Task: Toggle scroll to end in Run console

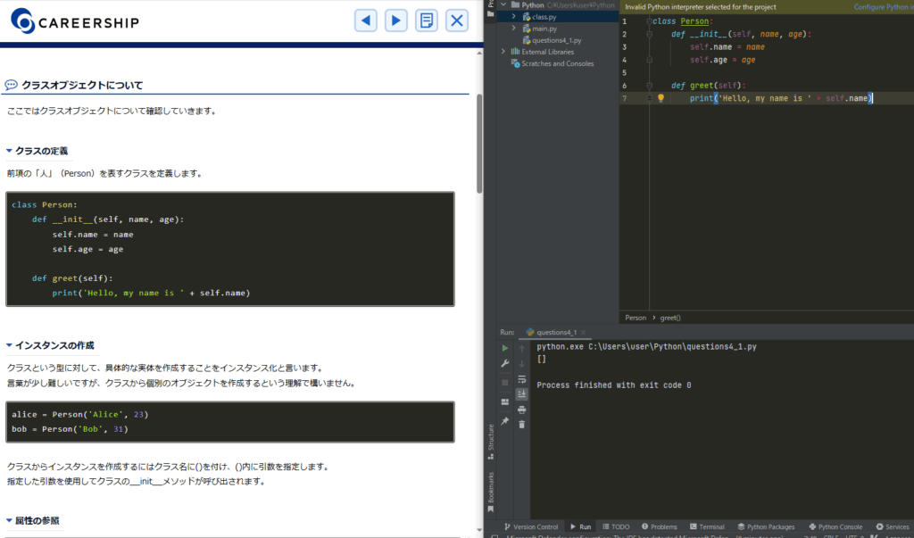Action: (522, 393)
